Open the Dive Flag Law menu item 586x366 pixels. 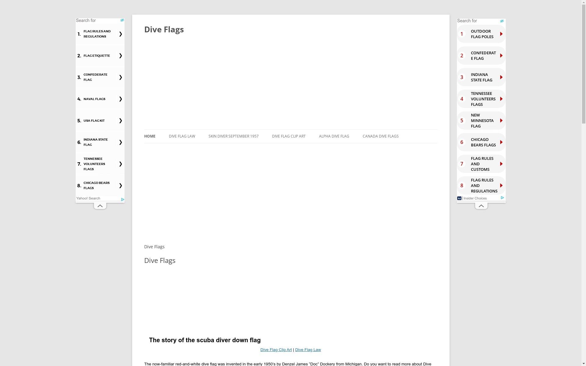tap(182, 136)
